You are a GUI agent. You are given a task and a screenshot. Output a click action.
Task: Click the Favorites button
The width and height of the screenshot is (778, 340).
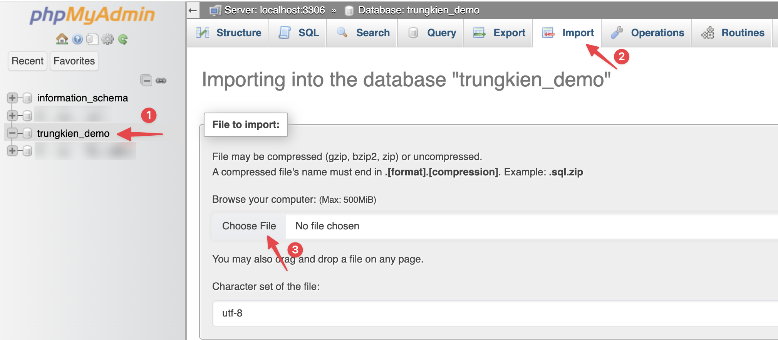74,61
